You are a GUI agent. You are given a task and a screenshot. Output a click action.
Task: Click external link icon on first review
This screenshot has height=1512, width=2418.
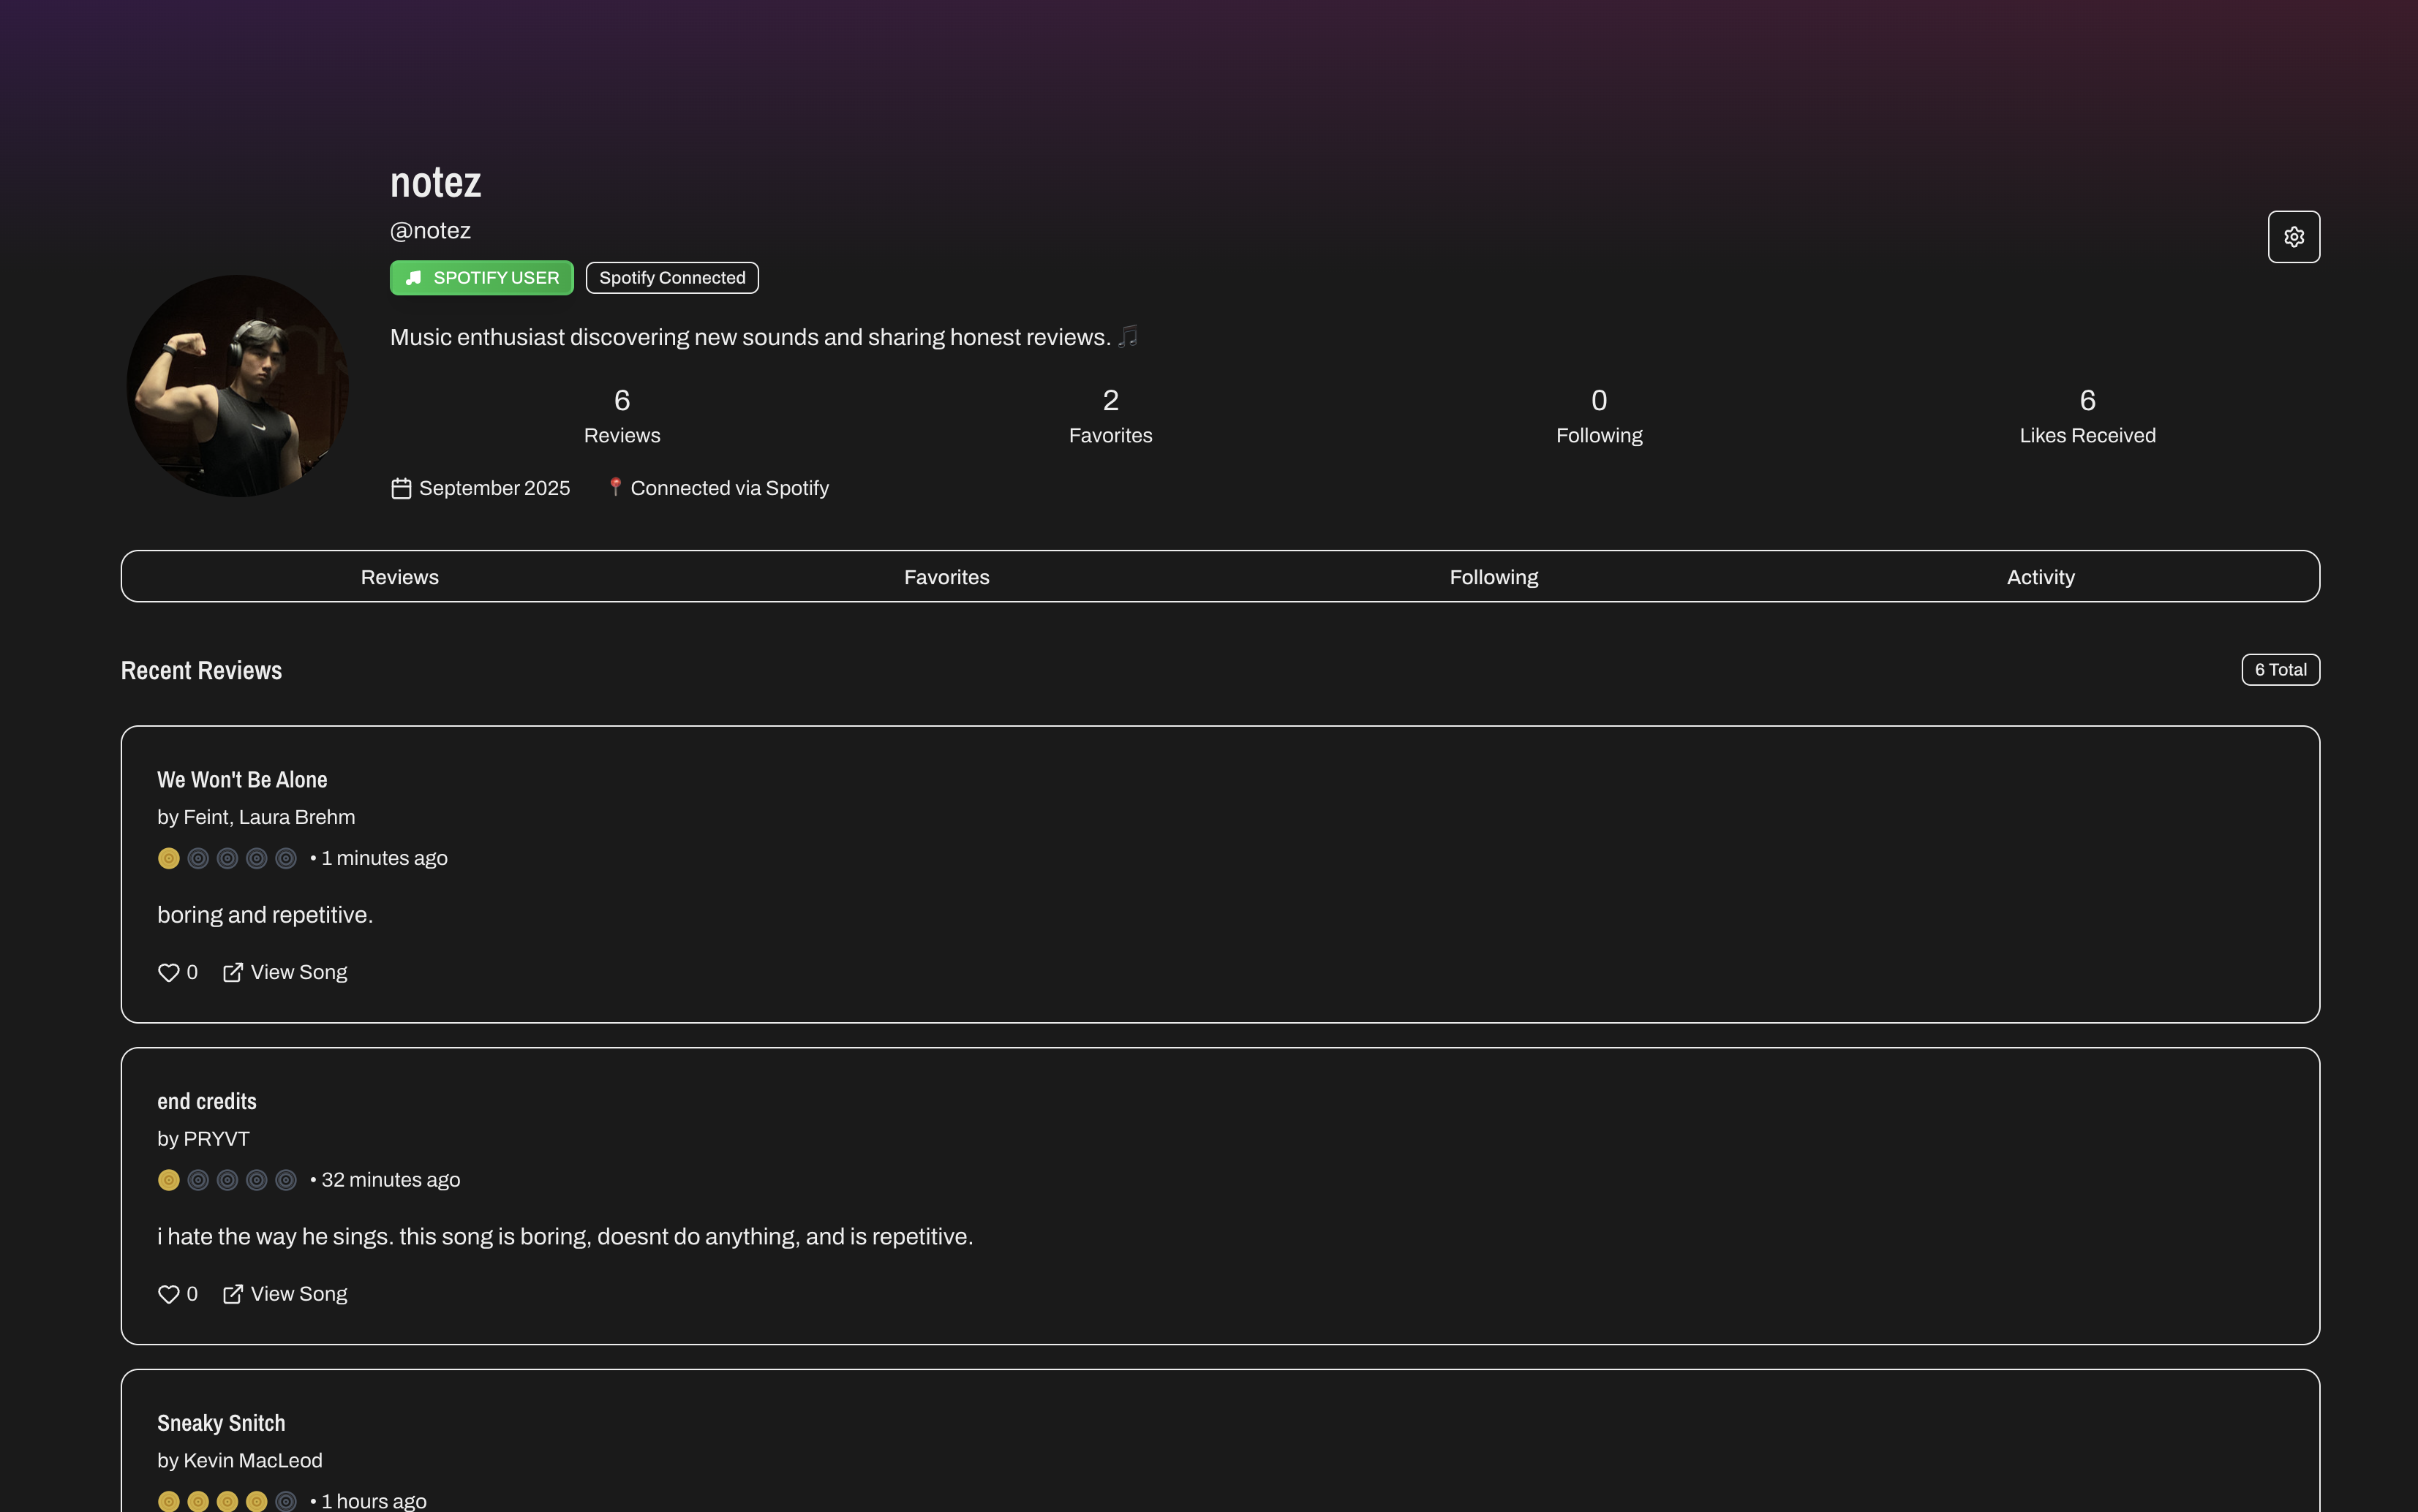[x=232, y=972]
